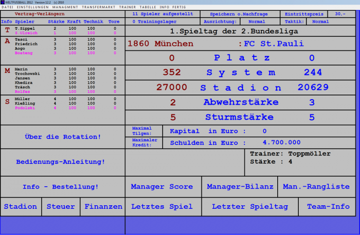Image resolution: width=360 pixels, height=235 pixels.
Task: Click Maximaler Kredit button
Action: [143, 143]
